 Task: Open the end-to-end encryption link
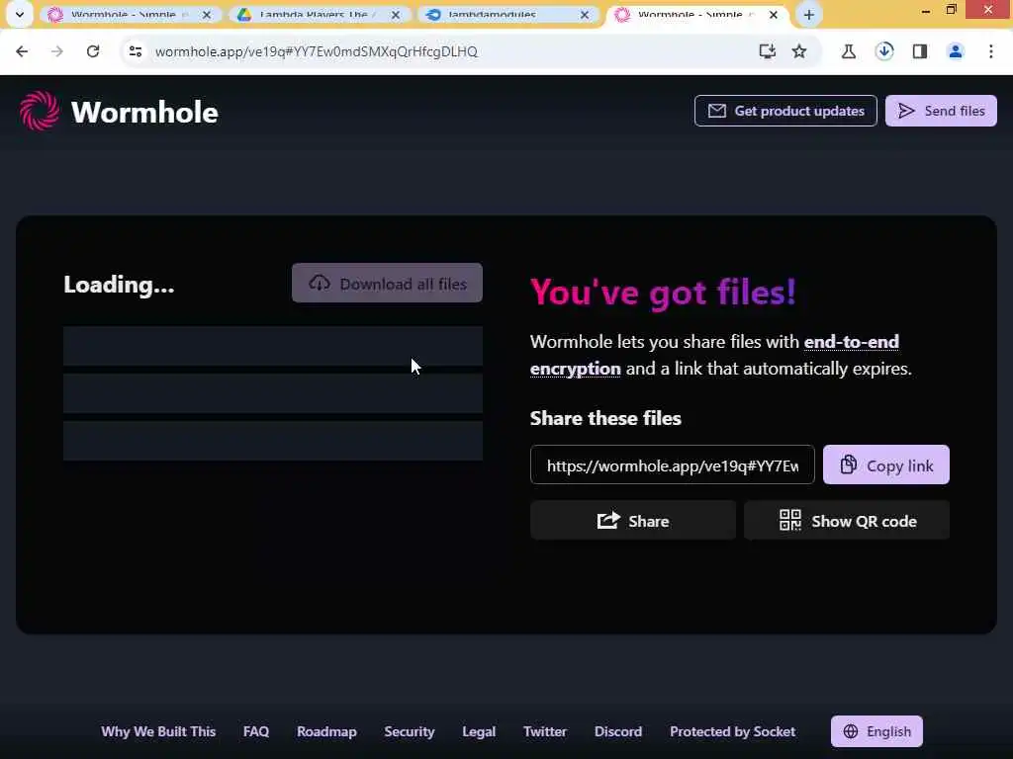tap(714, 355)
